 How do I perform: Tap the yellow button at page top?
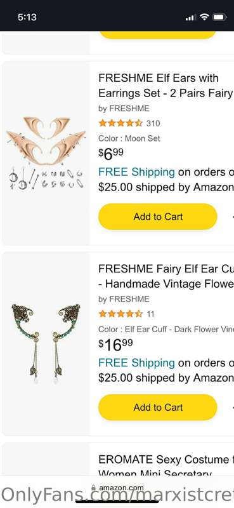pyautogui.click(x=158, y=35)
